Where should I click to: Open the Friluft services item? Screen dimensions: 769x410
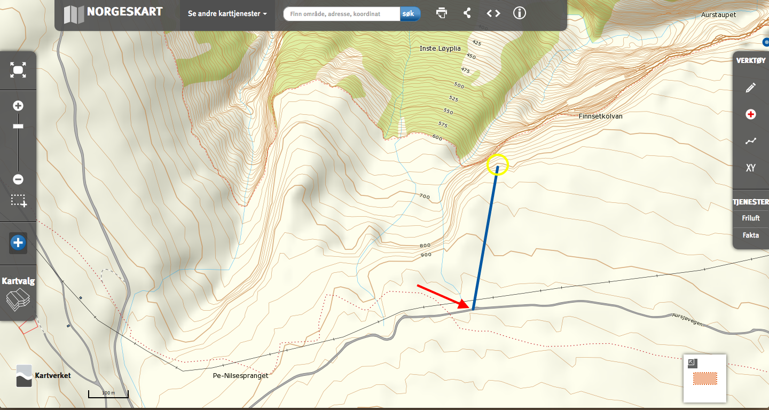(x=750, y=218)
